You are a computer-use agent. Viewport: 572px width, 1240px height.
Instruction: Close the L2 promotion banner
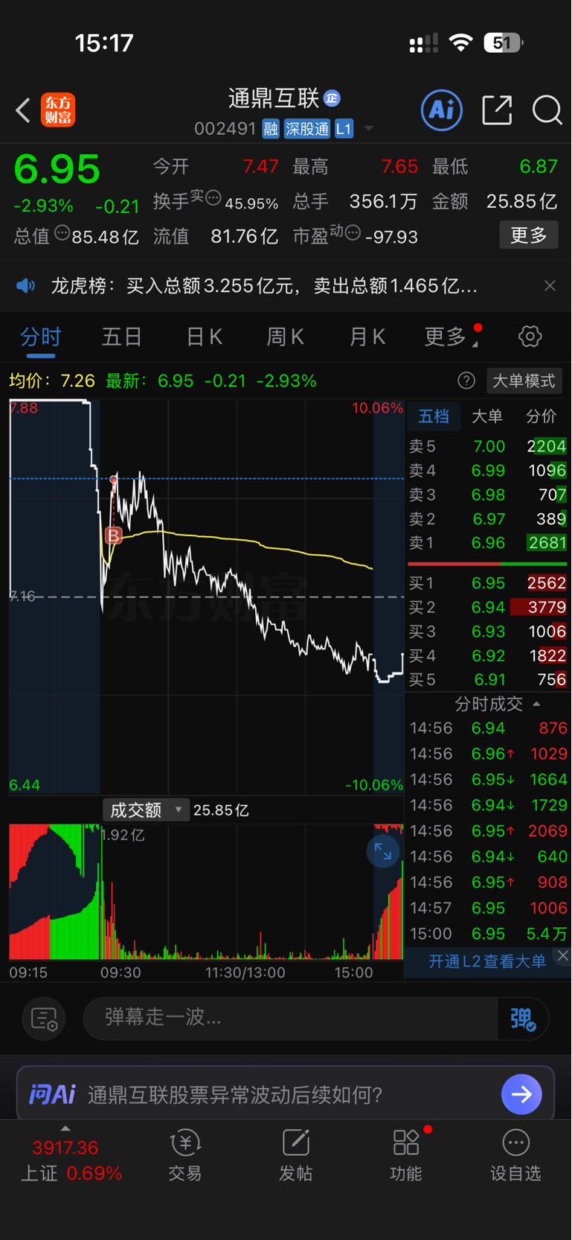(563, 956)
